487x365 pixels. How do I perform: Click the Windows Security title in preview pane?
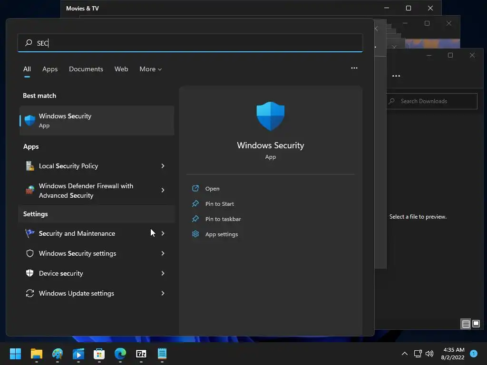coord(271,145)
